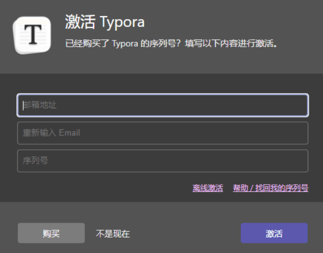The height and width of the screenshot is (253, 323).
Task: Click the Typora app logo icon
Action: [32, 35]
